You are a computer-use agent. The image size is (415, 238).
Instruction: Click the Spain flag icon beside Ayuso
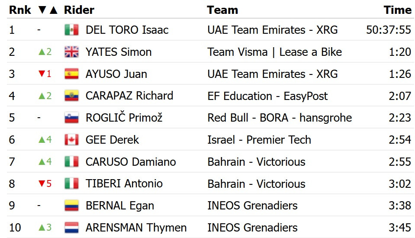(71, 74)
